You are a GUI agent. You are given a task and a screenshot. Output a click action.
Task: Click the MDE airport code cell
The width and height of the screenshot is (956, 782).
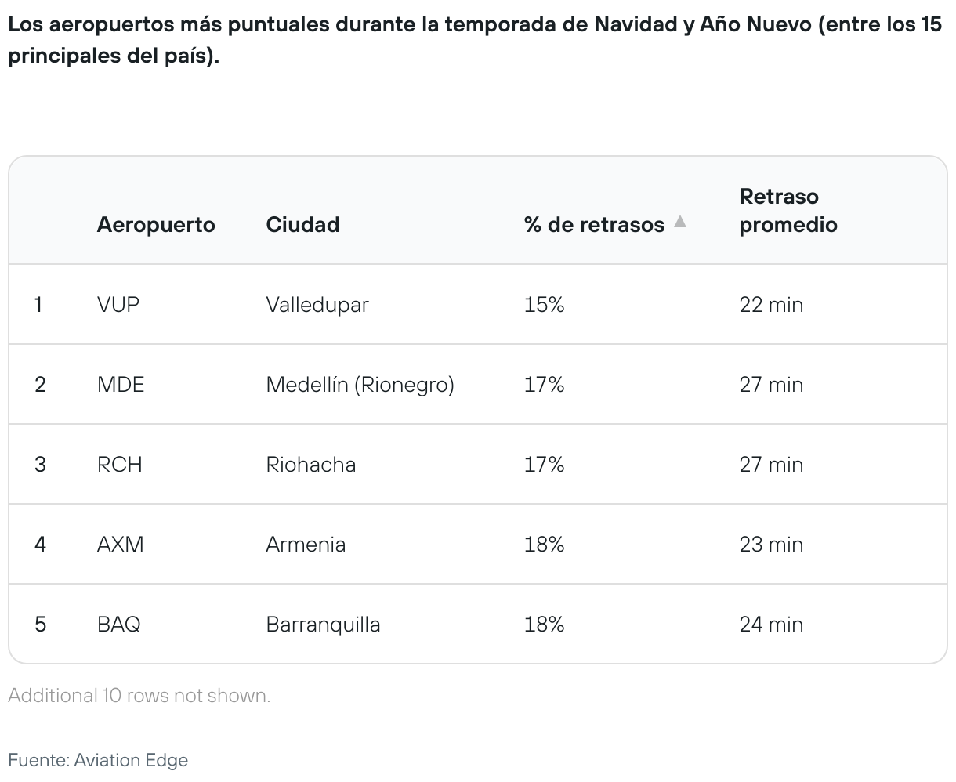[x=121, y=384]
